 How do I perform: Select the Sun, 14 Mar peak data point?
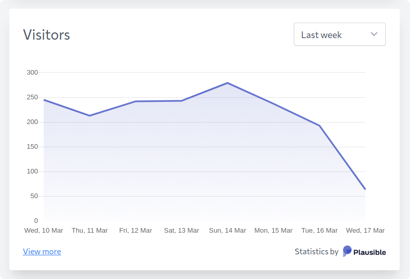point(227,83)
